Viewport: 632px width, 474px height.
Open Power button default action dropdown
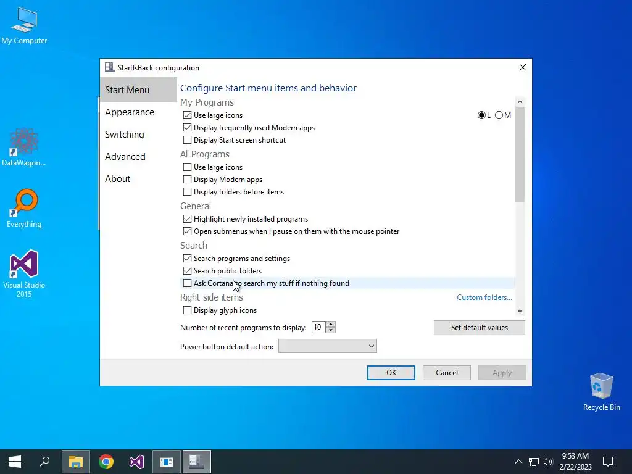328,346
